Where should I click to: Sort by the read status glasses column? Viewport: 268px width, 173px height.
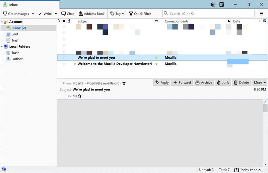[156, 21]
